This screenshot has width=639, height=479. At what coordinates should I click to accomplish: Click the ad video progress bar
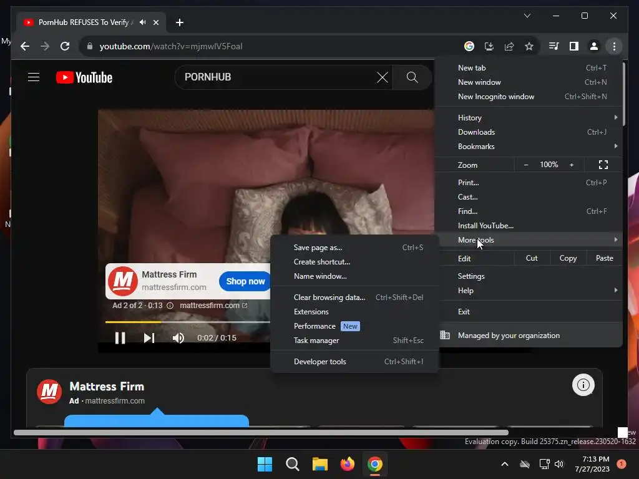tap(187, 322)
